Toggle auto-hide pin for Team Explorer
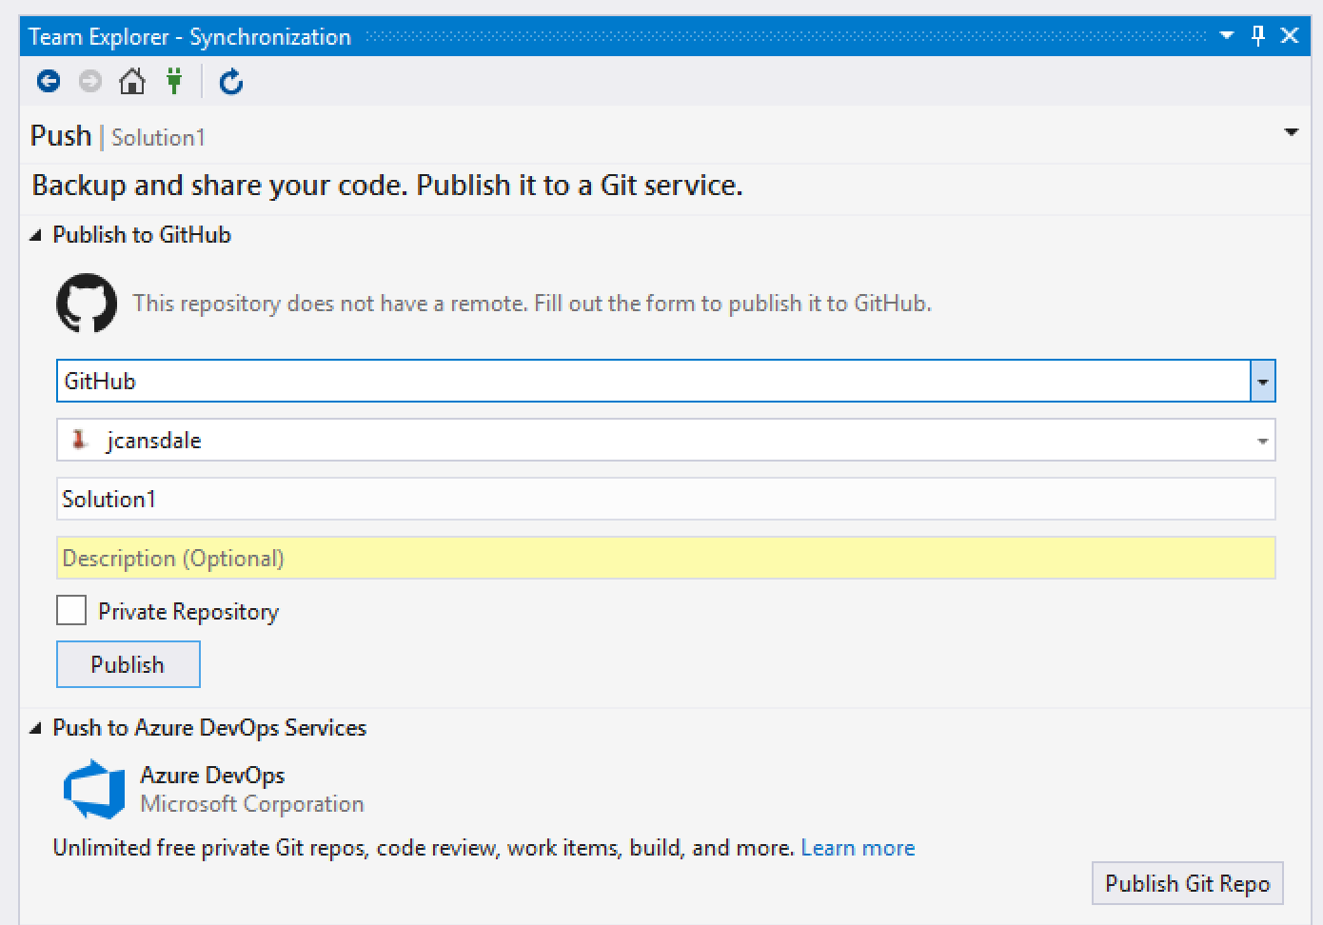Image resolution: width=1323 pixels, height=925 pixels. coord(1258,36)
